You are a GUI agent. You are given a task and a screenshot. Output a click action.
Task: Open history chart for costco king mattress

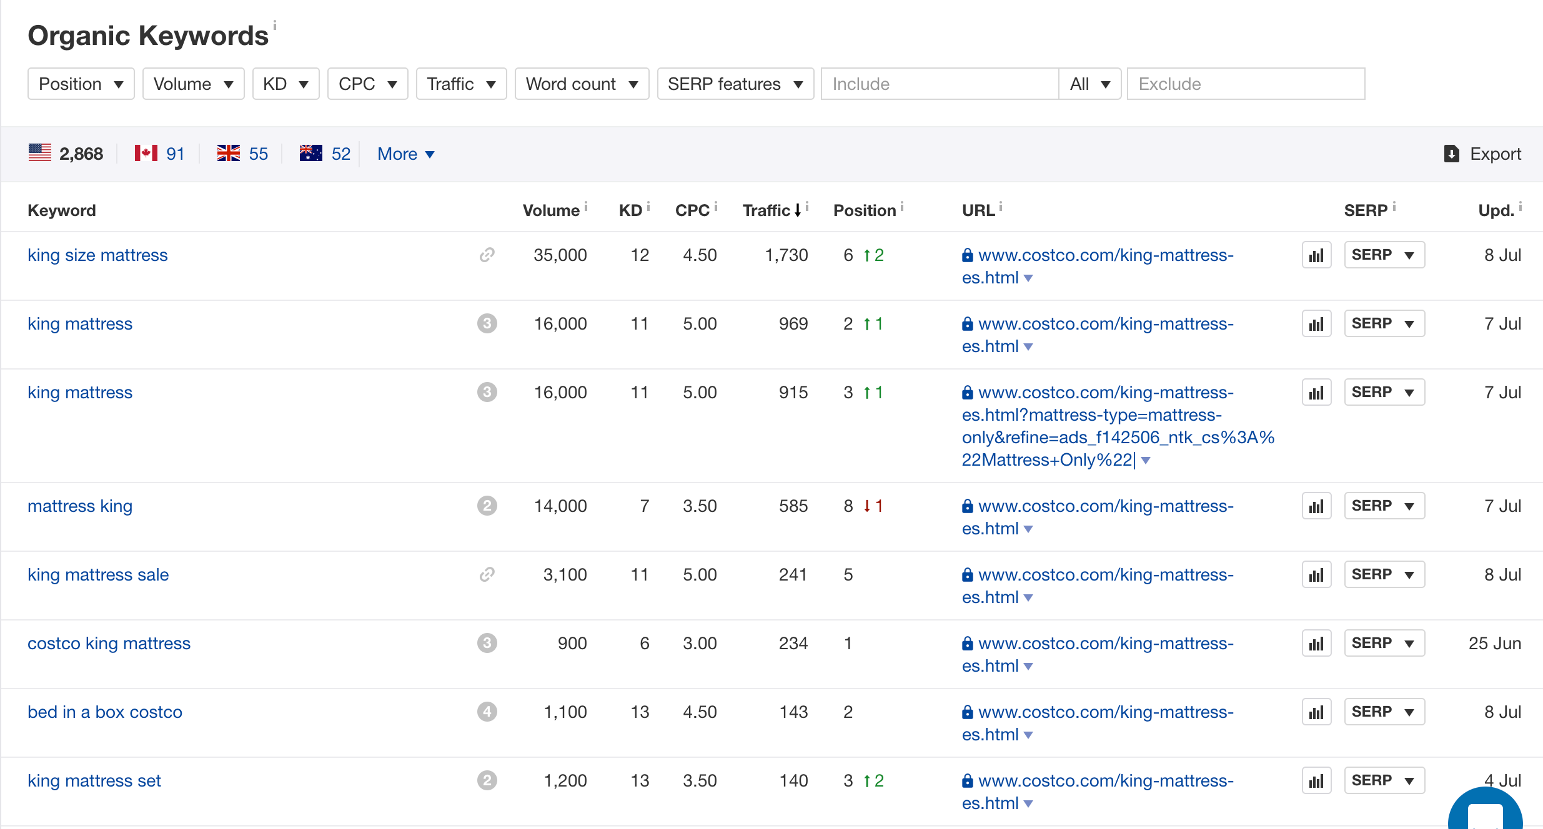(1316, 644)
